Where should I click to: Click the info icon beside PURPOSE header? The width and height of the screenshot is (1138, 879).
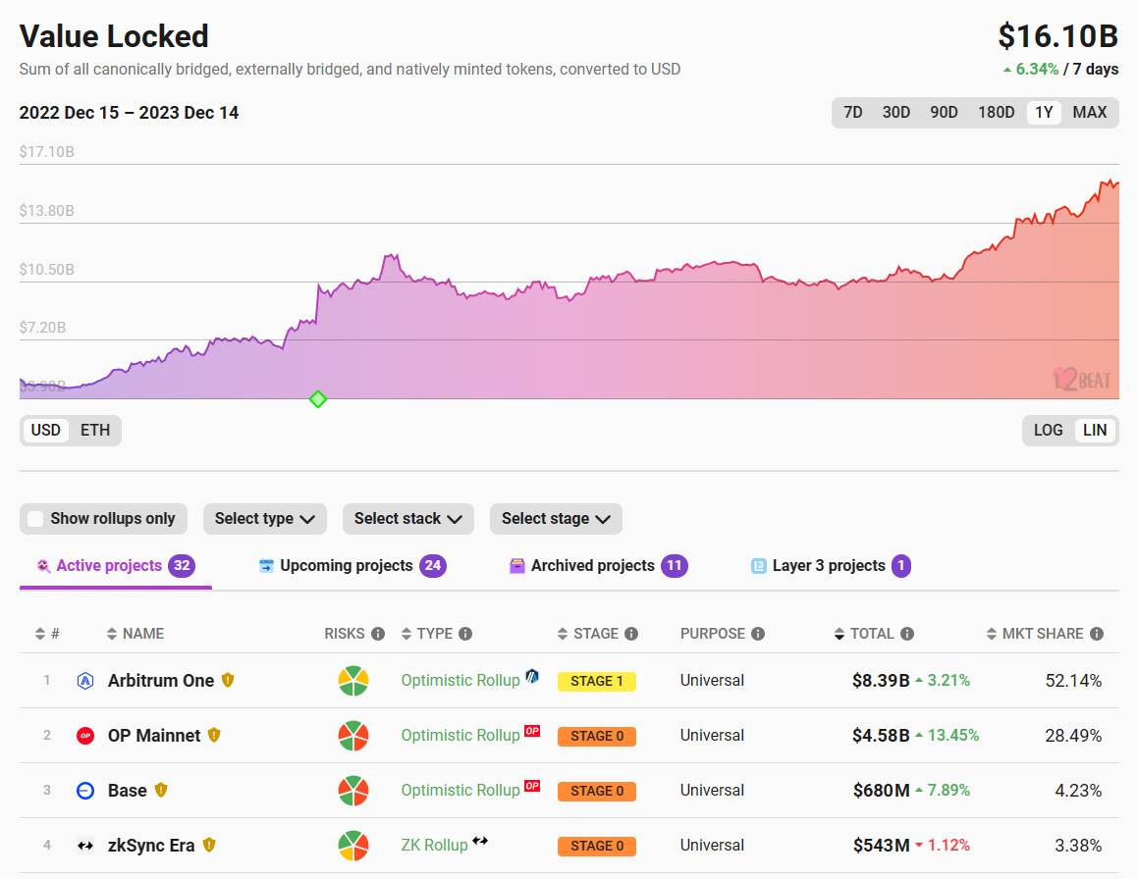tap(758, 634)
